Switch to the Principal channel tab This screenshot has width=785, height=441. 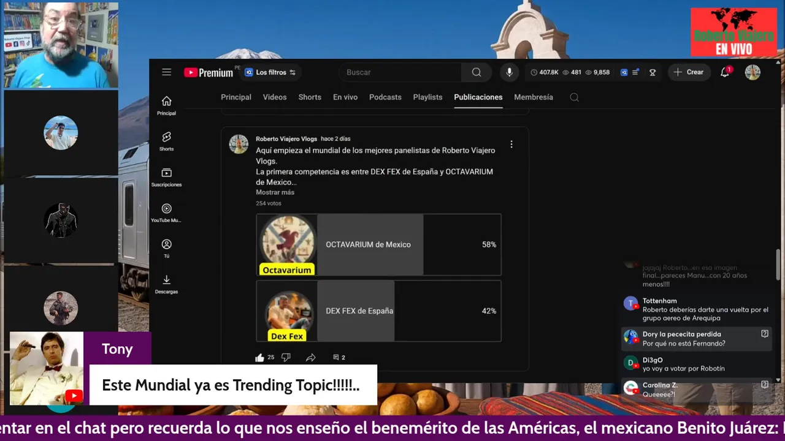coord(236,97)
